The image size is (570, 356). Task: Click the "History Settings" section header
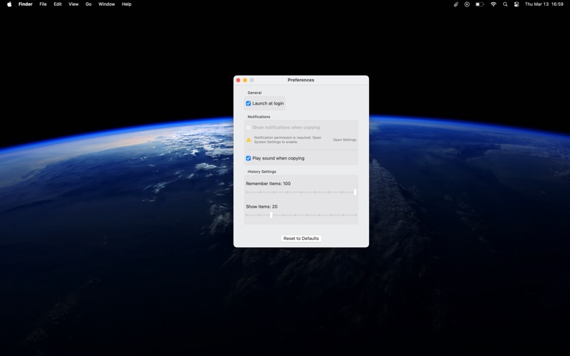coord(261,172)
